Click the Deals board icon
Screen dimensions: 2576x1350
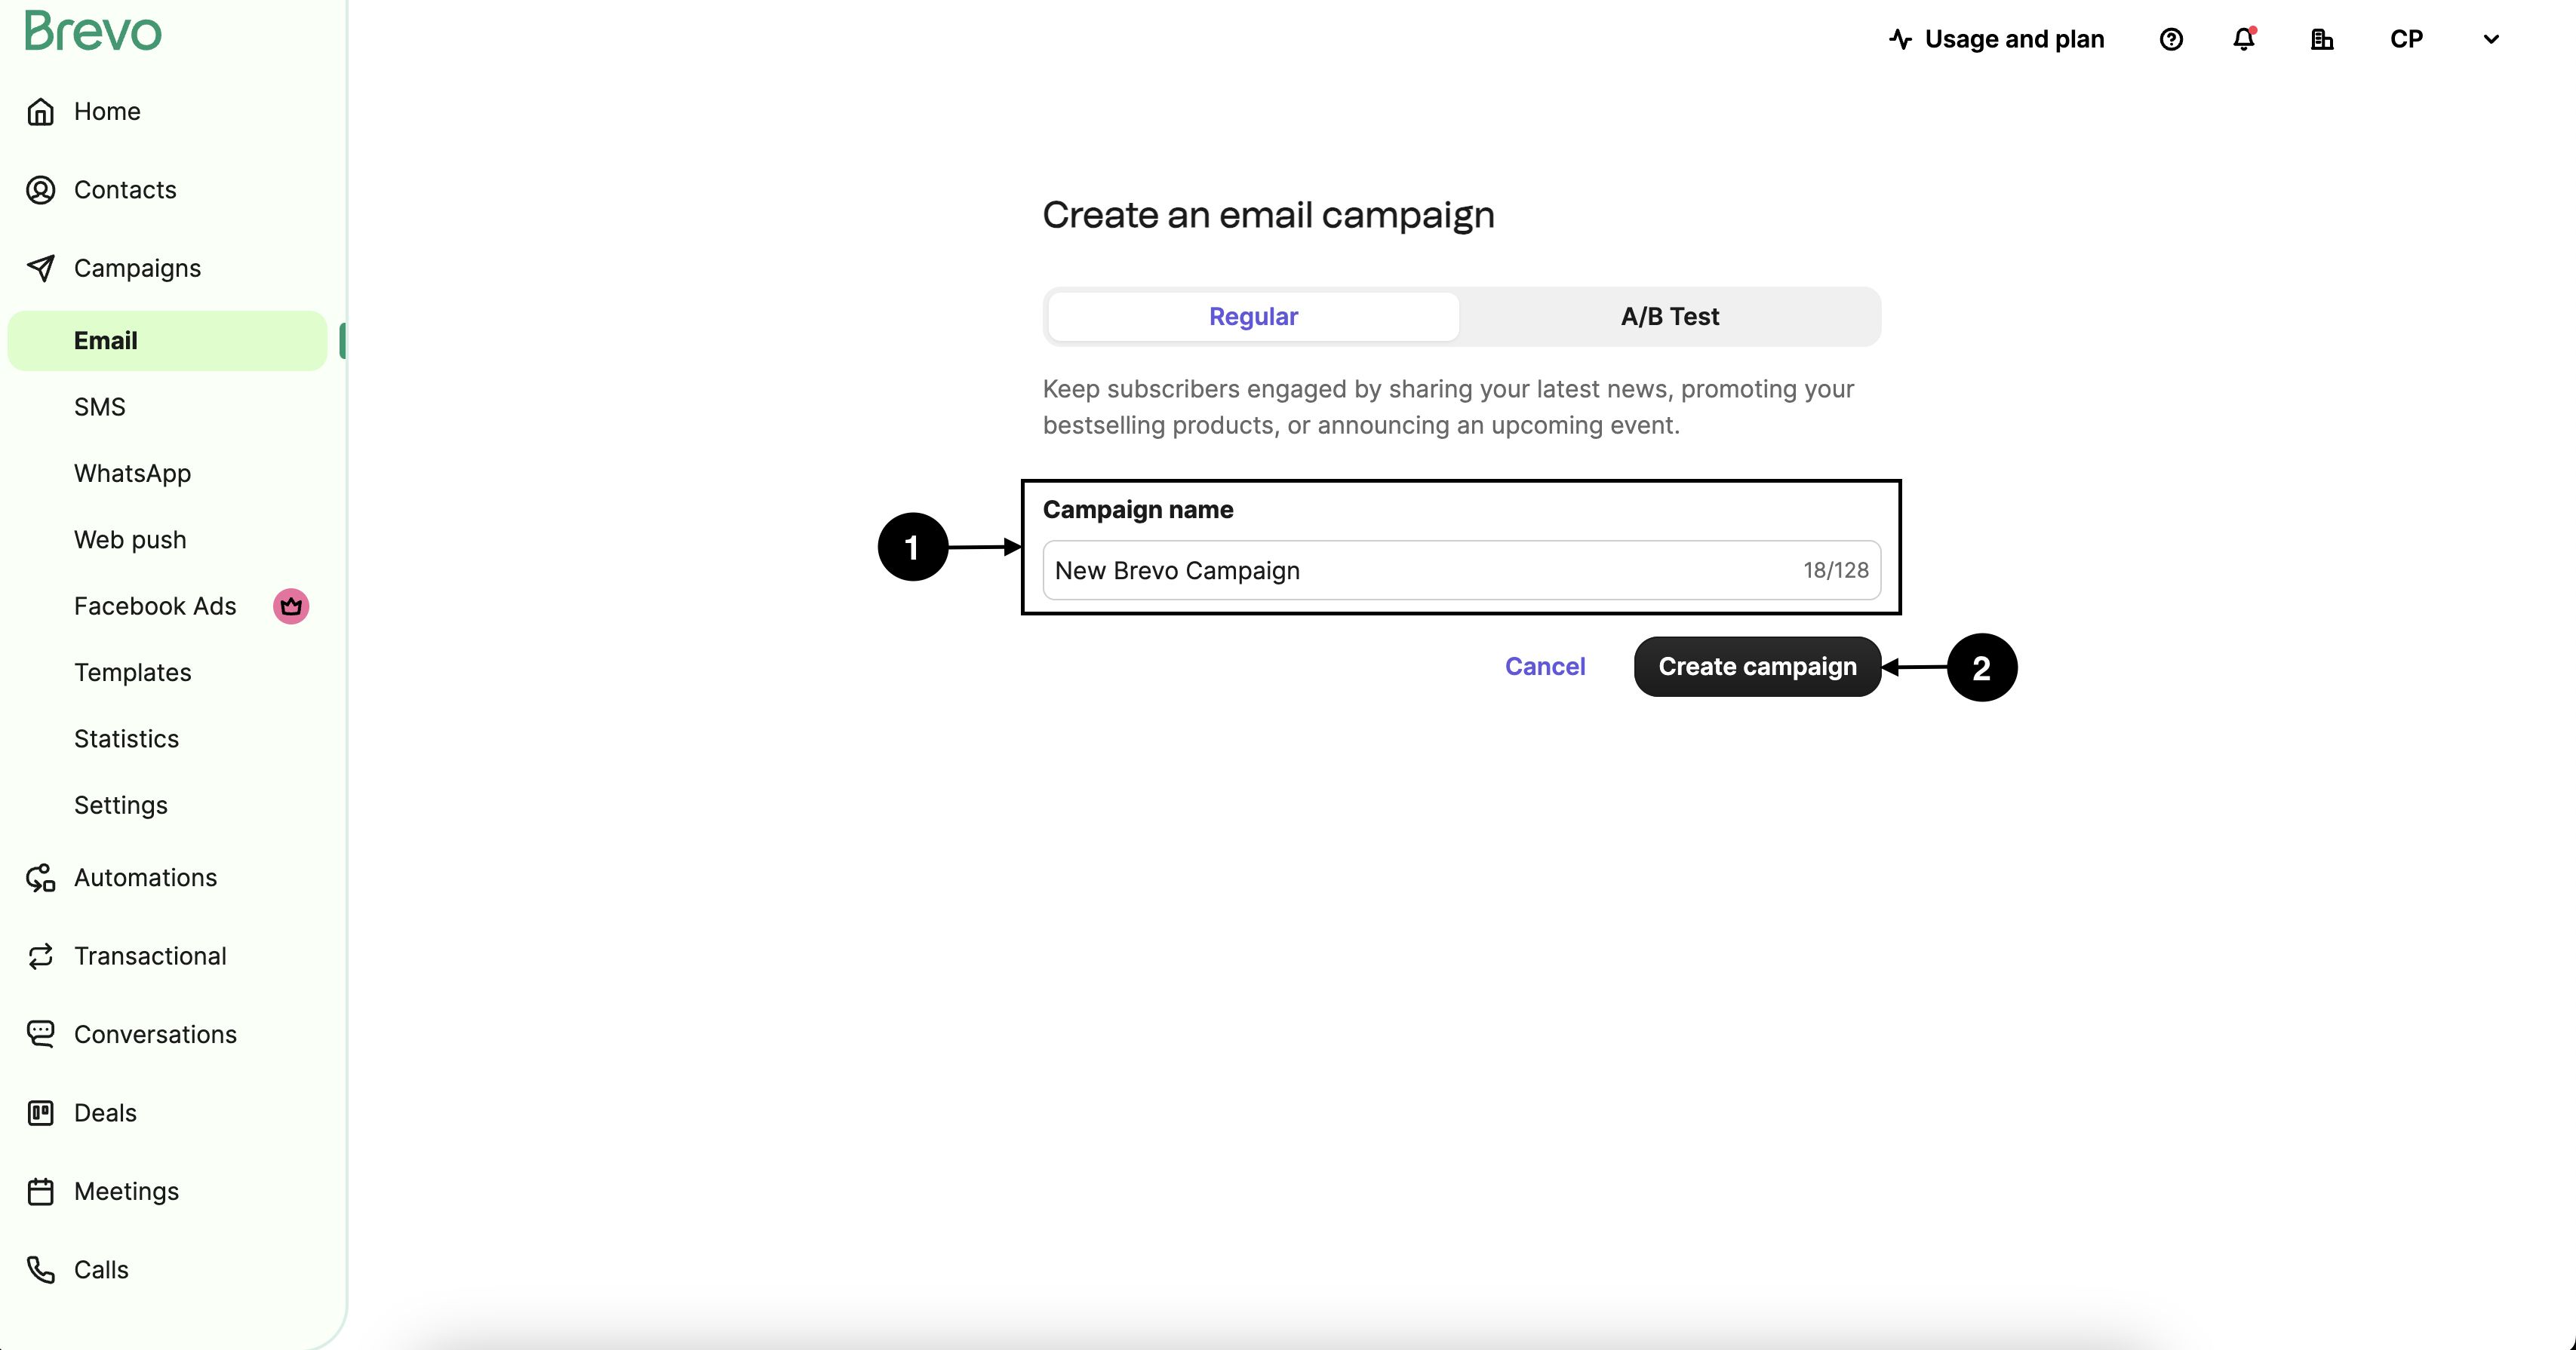click(x=40, y=1113)
